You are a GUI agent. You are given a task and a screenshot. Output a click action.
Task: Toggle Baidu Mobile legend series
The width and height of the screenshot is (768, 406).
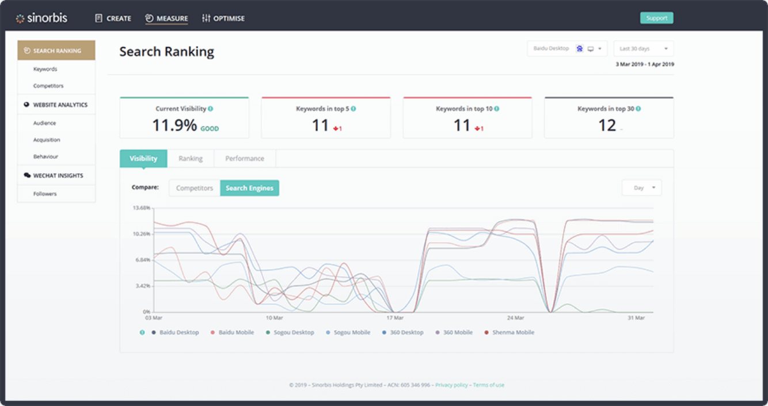[232, 332]
